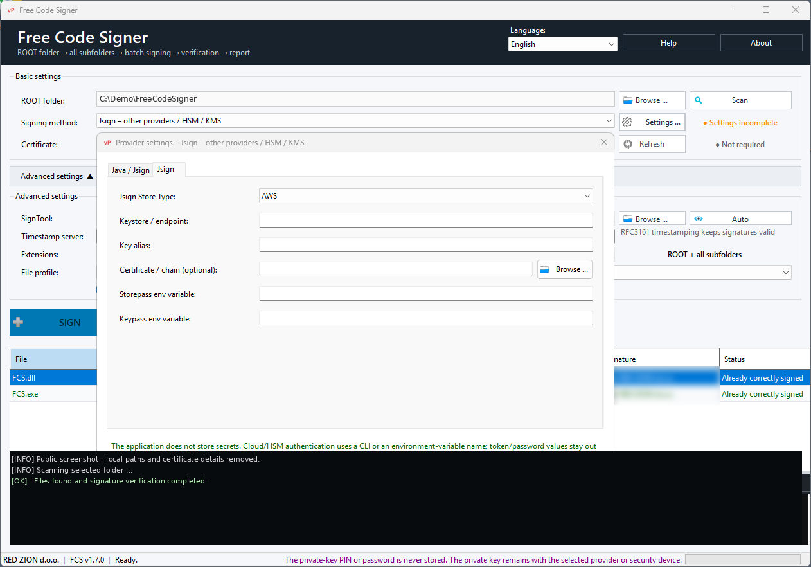The width and height of the screenshot is (811, 567).
Task: Open the Help button
Action: coord(668,43)
